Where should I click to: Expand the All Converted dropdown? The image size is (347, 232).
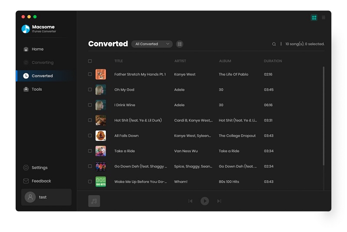click(x=152, y=44)
